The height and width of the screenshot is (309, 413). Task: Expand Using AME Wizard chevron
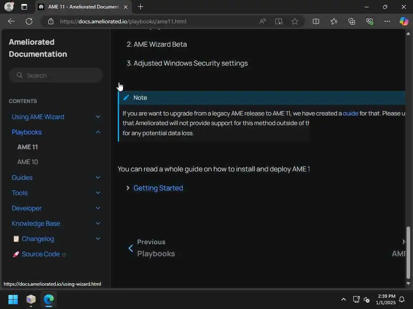[x=98, y=117]
